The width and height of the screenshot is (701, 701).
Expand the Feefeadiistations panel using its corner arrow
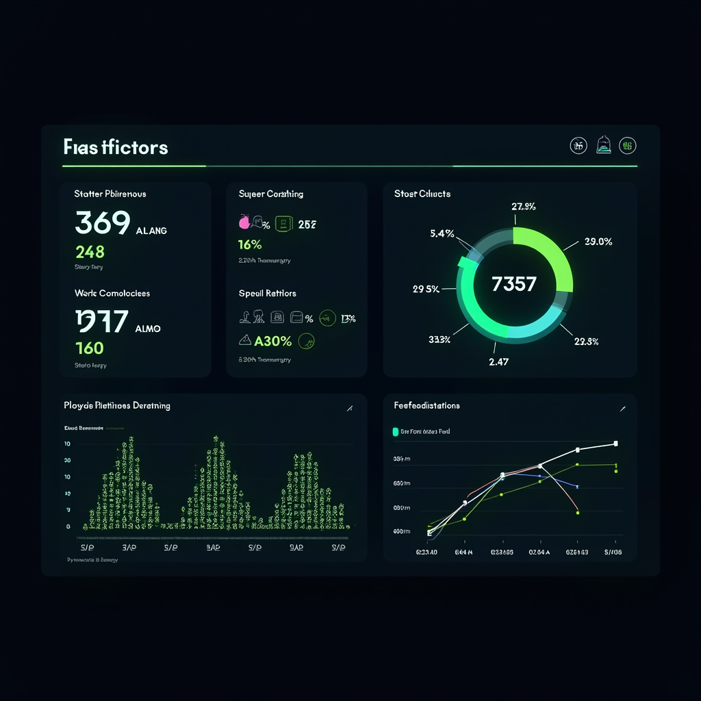623,409
